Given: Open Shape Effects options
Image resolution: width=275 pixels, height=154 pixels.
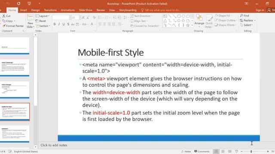Looking at the screenshot, I should (225, 25).
